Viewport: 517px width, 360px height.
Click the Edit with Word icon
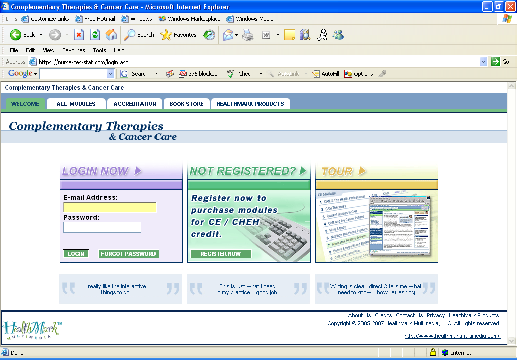click(266, 35)
